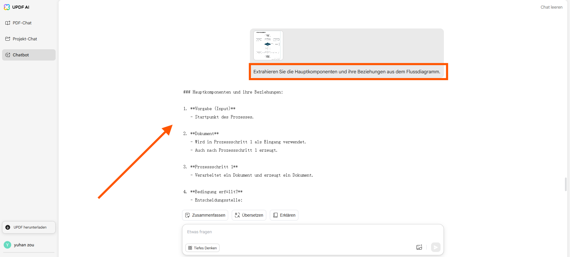This screenshot has width=570, height=257.
Task: Click UPDF herunterladen button
Action: click(29, 227)
